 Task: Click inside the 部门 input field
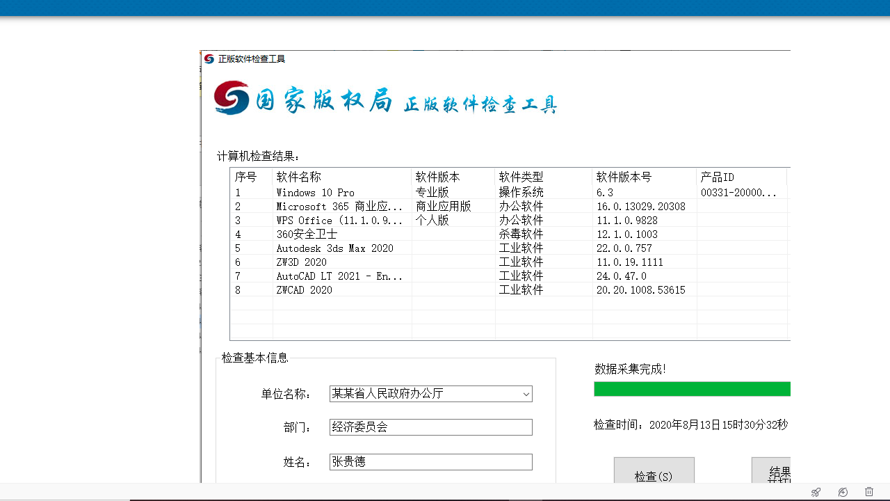click(430, 427)
